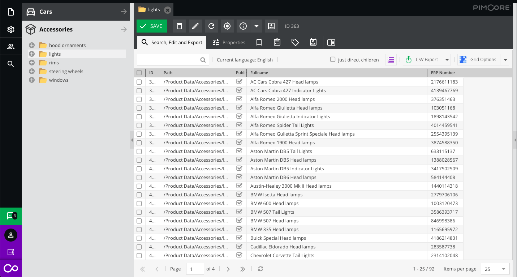517x277 pixels.
Task: Open the Accessories panel header
Action: (76, 29)
